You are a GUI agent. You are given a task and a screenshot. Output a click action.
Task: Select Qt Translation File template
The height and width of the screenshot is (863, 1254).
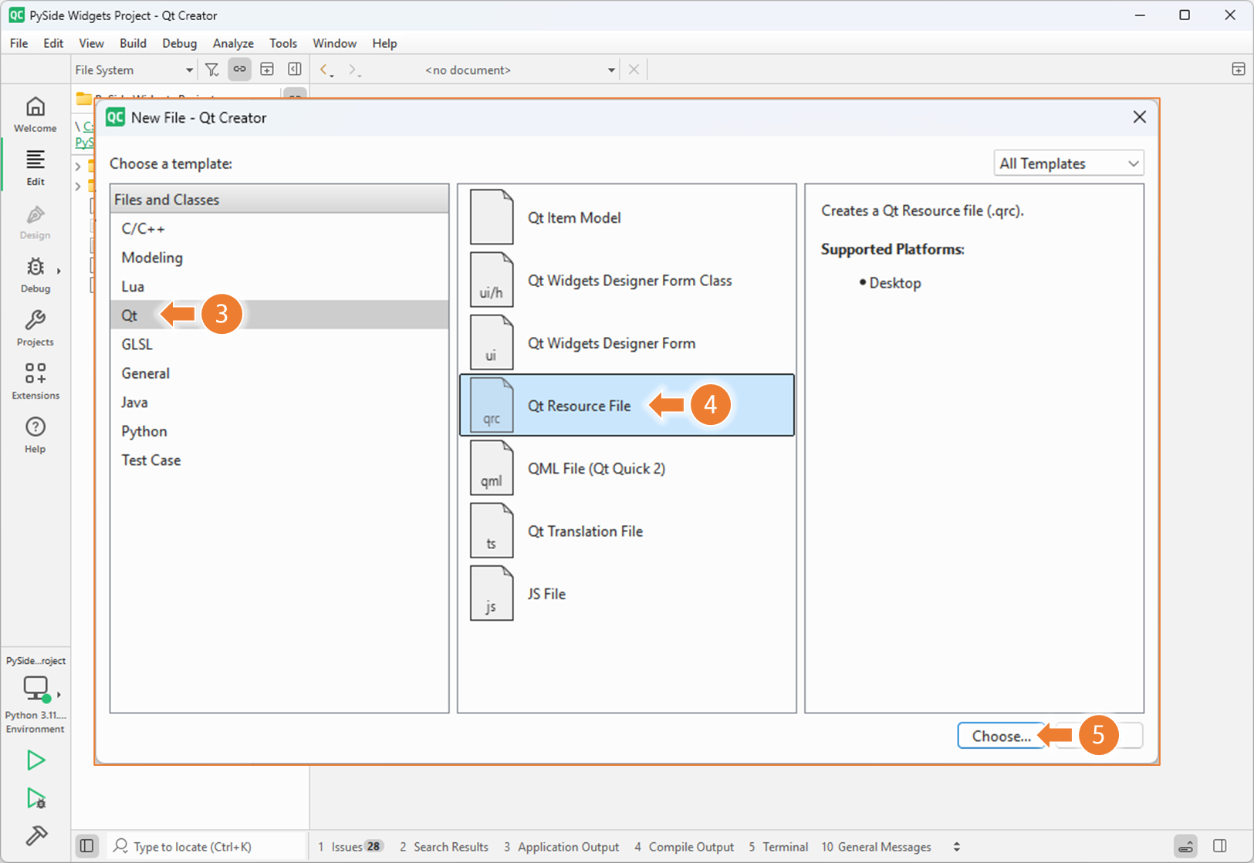[627, 531]
